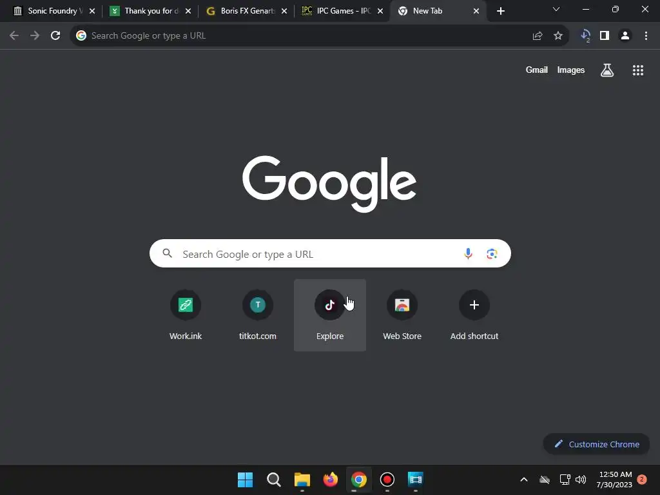This screenshot has width=660, height=495.
Task: Open the Web Store shortcut
Action: tap(402, 315)
